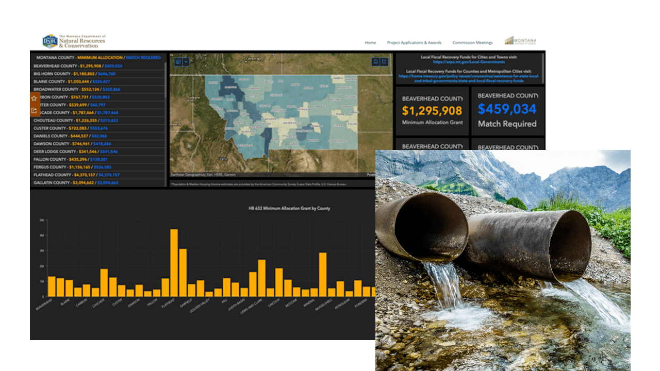The height and width of the screenshot is (371, 660).
Task: Click the $1,295,908 Minimum Allocation Grant card
Action: [x=432, y=111]
